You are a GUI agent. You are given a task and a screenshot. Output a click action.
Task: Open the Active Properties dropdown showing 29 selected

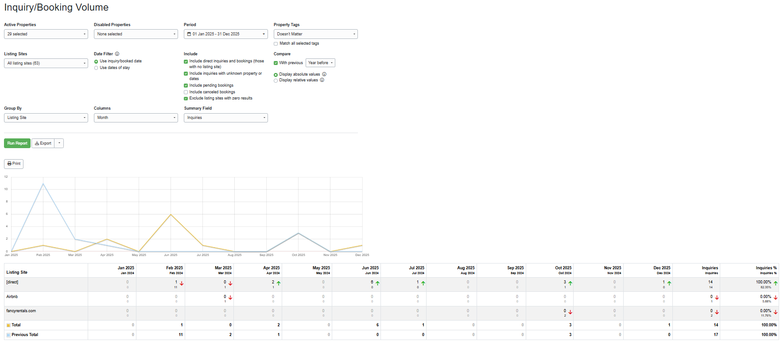[46, 34]
